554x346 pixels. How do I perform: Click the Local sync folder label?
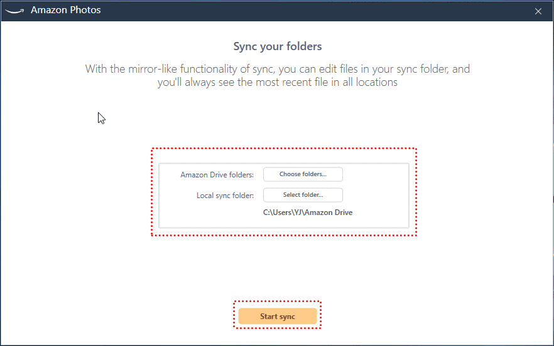point(225,196)
